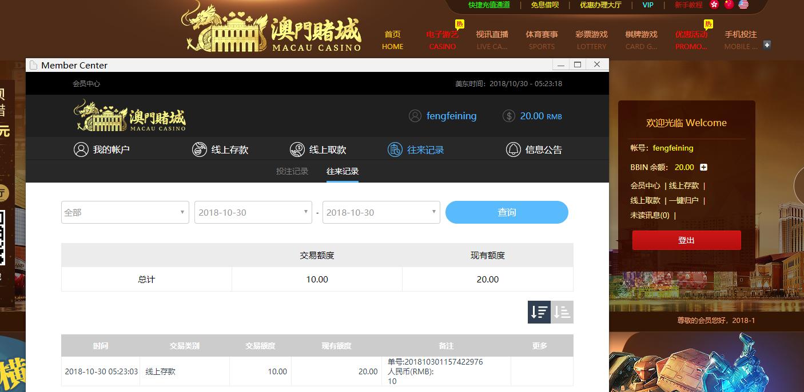This screenshot has width=804, height=392.
Task: Click total 现有额度 value 20.00
Action: tap(488, 280)
